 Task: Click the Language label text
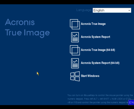[x=84, y=10]
